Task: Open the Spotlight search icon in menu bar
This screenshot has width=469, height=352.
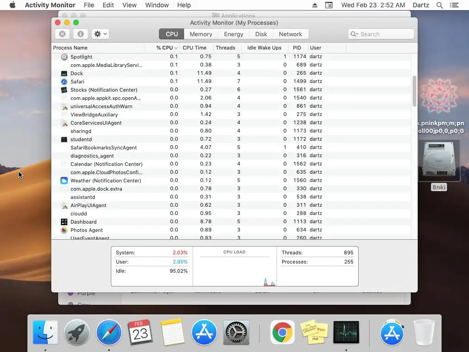Action: pos(439,5)
